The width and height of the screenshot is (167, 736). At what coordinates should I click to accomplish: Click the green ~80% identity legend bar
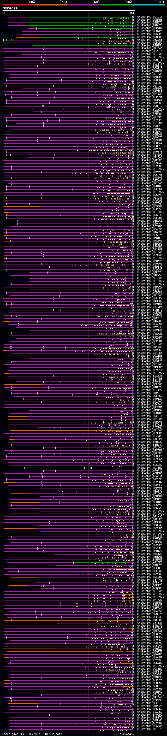pyautogui.click(x=116, y=5)
